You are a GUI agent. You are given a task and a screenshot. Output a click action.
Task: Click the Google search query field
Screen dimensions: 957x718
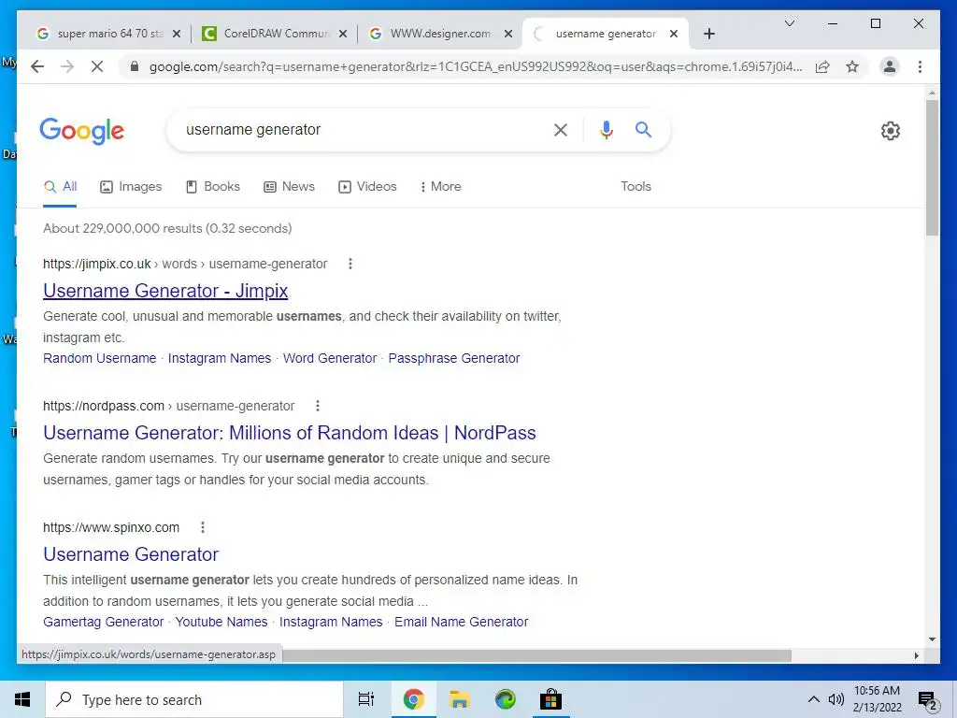(x=360, y=129)
